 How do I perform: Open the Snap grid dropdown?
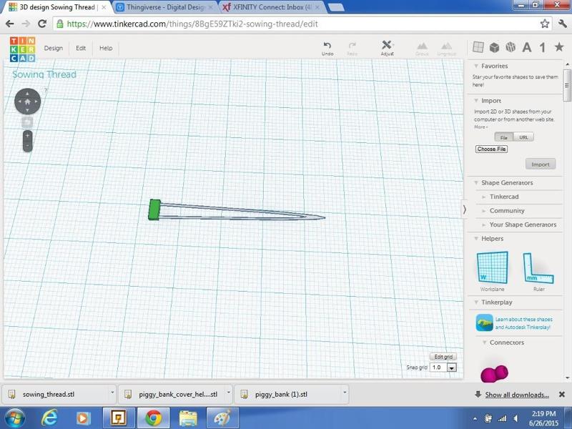pyautogui.click(x=452, y=368)
